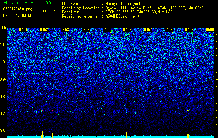Click the date stamp 05.03.17 04:50
This screenshot has width=218, height=138.
click(18, 16)
